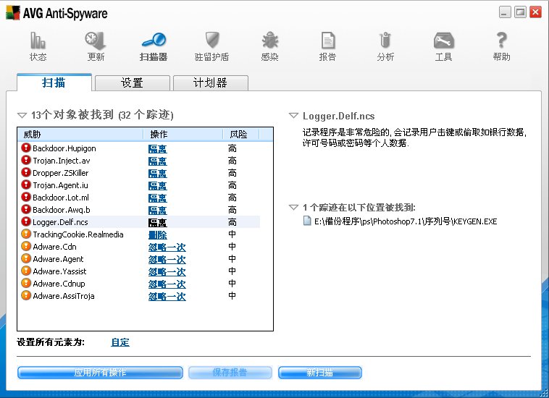Click the orange warning icon beside Adware.Yassist
This screenshot has height=398, width=549.
coord(26,271)
